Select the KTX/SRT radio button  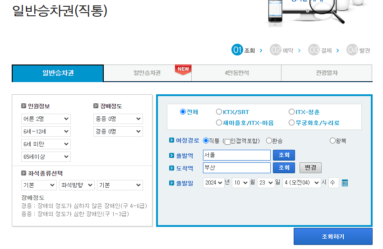point(219,112)
